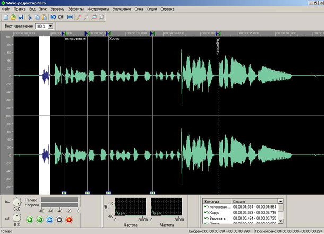Open the Правка menu
Image resolution: width=324 pixels, height=234 pixels.
click(20, 9)
